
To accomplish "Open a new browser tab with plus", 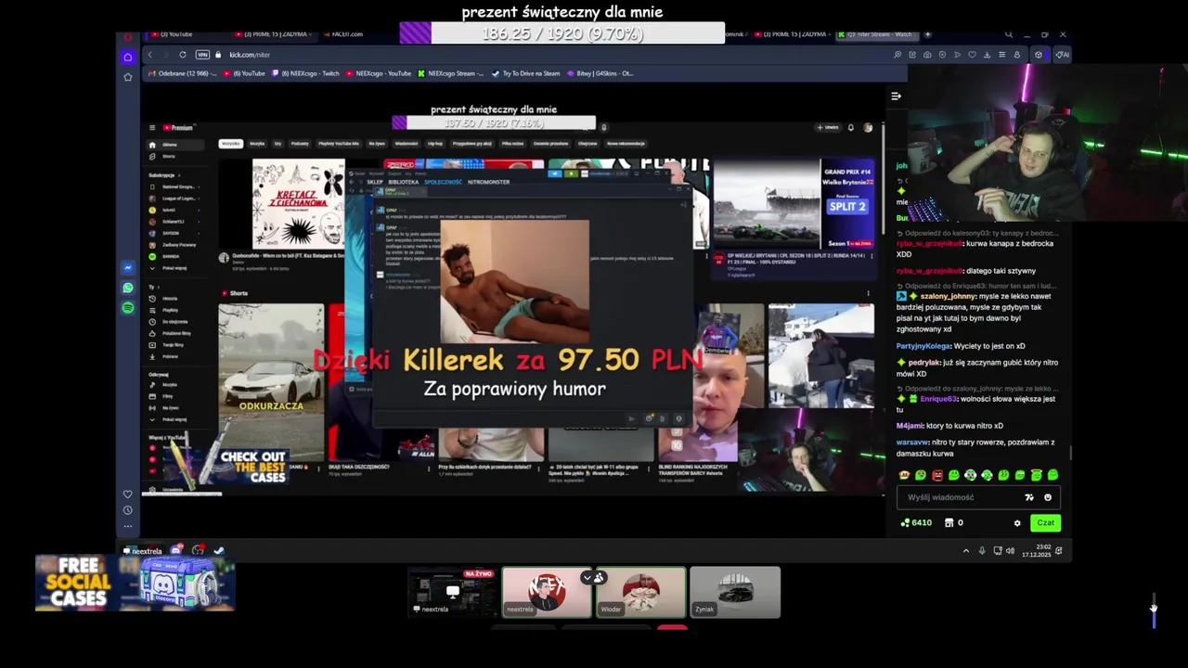I will pos(927,34).
